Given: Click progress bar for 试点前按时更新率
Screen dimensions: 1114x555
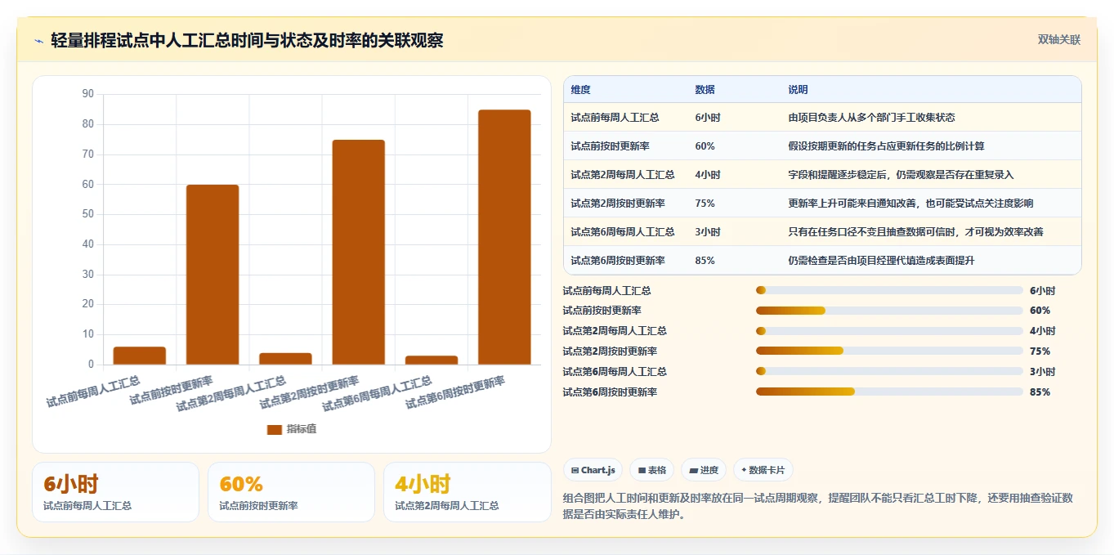Looking at the screenshot, I should pos(889,311).
